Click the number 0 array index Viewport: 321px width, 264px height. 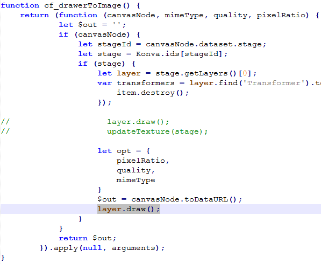pos(245,73)
